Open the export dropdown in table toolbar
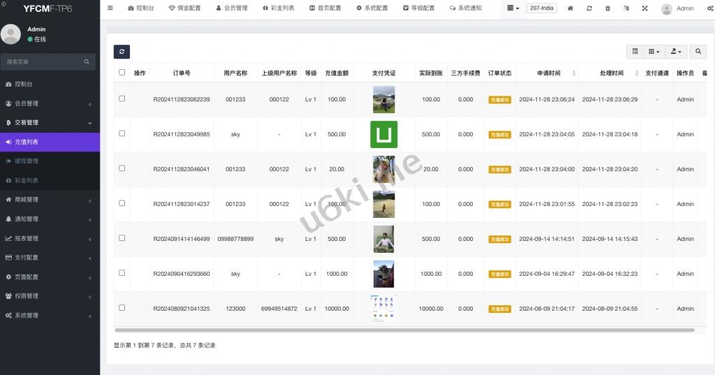Viewport: 715px width, 375px height. [x=676, y=52]
